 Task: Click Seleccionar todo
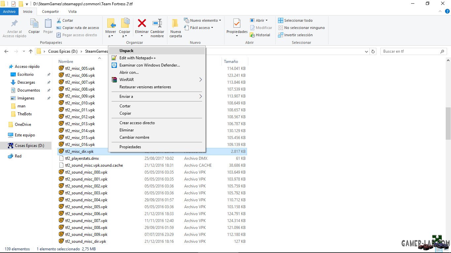(295, 20)
